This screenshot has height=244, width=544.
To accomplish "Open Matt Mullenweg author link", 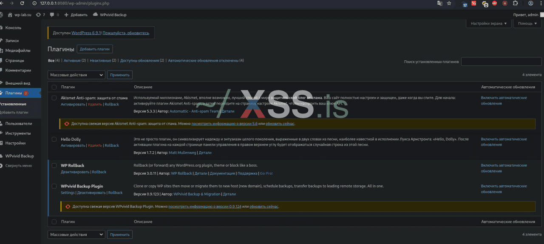I will [x=183, y=153].
